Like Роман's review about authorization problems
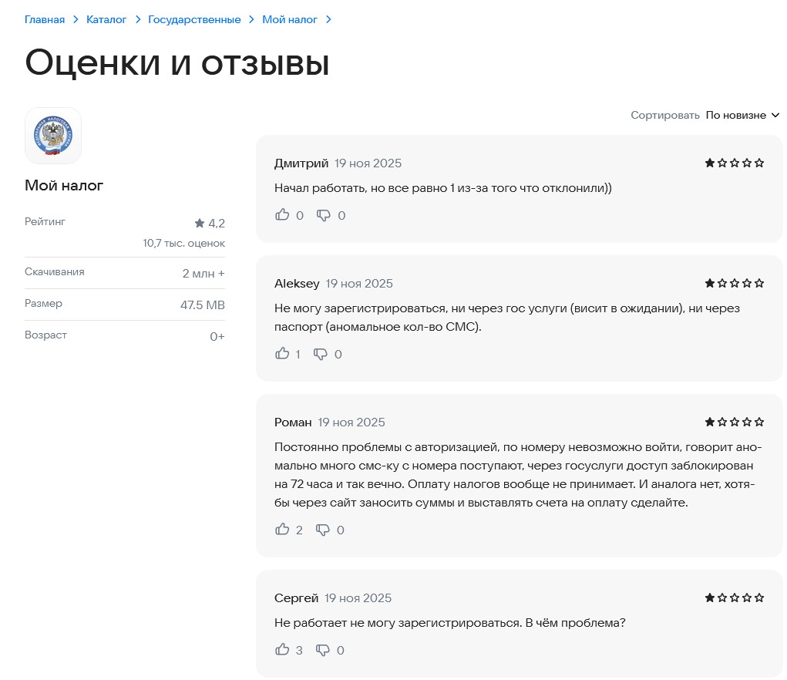 click(282, 530)
